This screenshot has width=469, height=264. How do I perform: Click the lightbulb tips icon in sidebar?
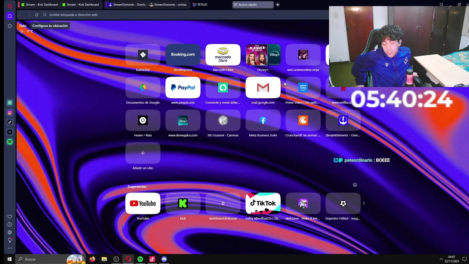coord(10,240)
